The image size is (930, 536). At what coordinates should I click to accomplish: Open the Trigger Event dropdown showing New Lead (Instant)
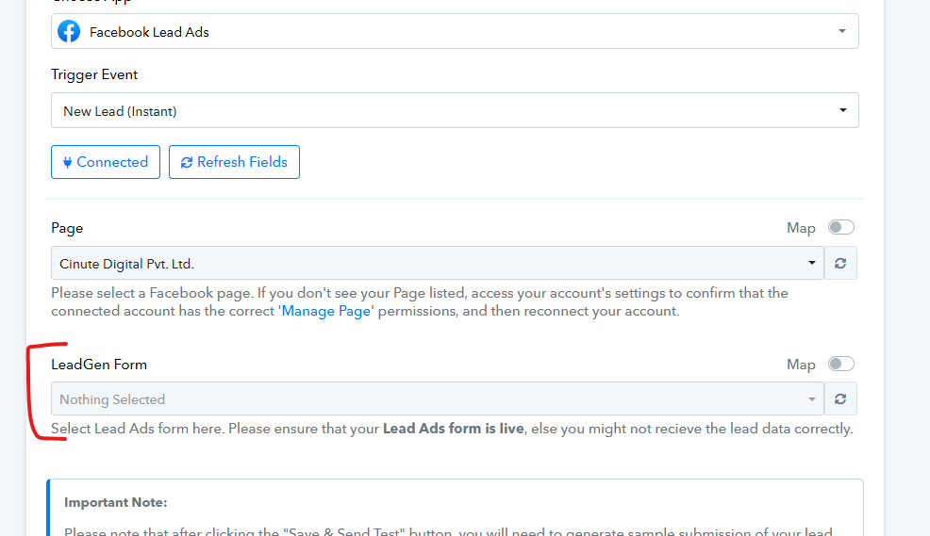tap(455, 110)
